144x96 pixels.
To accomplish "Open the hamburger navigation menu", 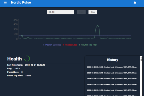I will click(5, 3).
